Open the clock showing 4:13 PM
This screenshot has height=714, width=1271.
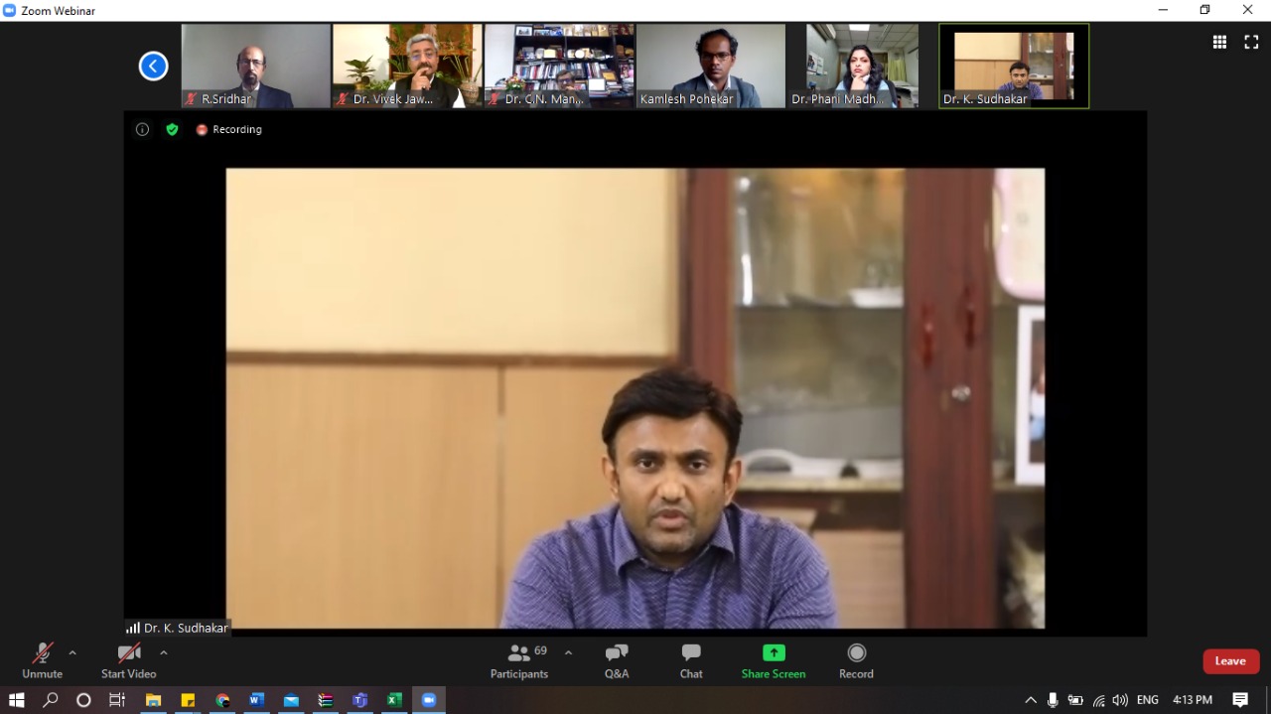tap(1193, 700)
